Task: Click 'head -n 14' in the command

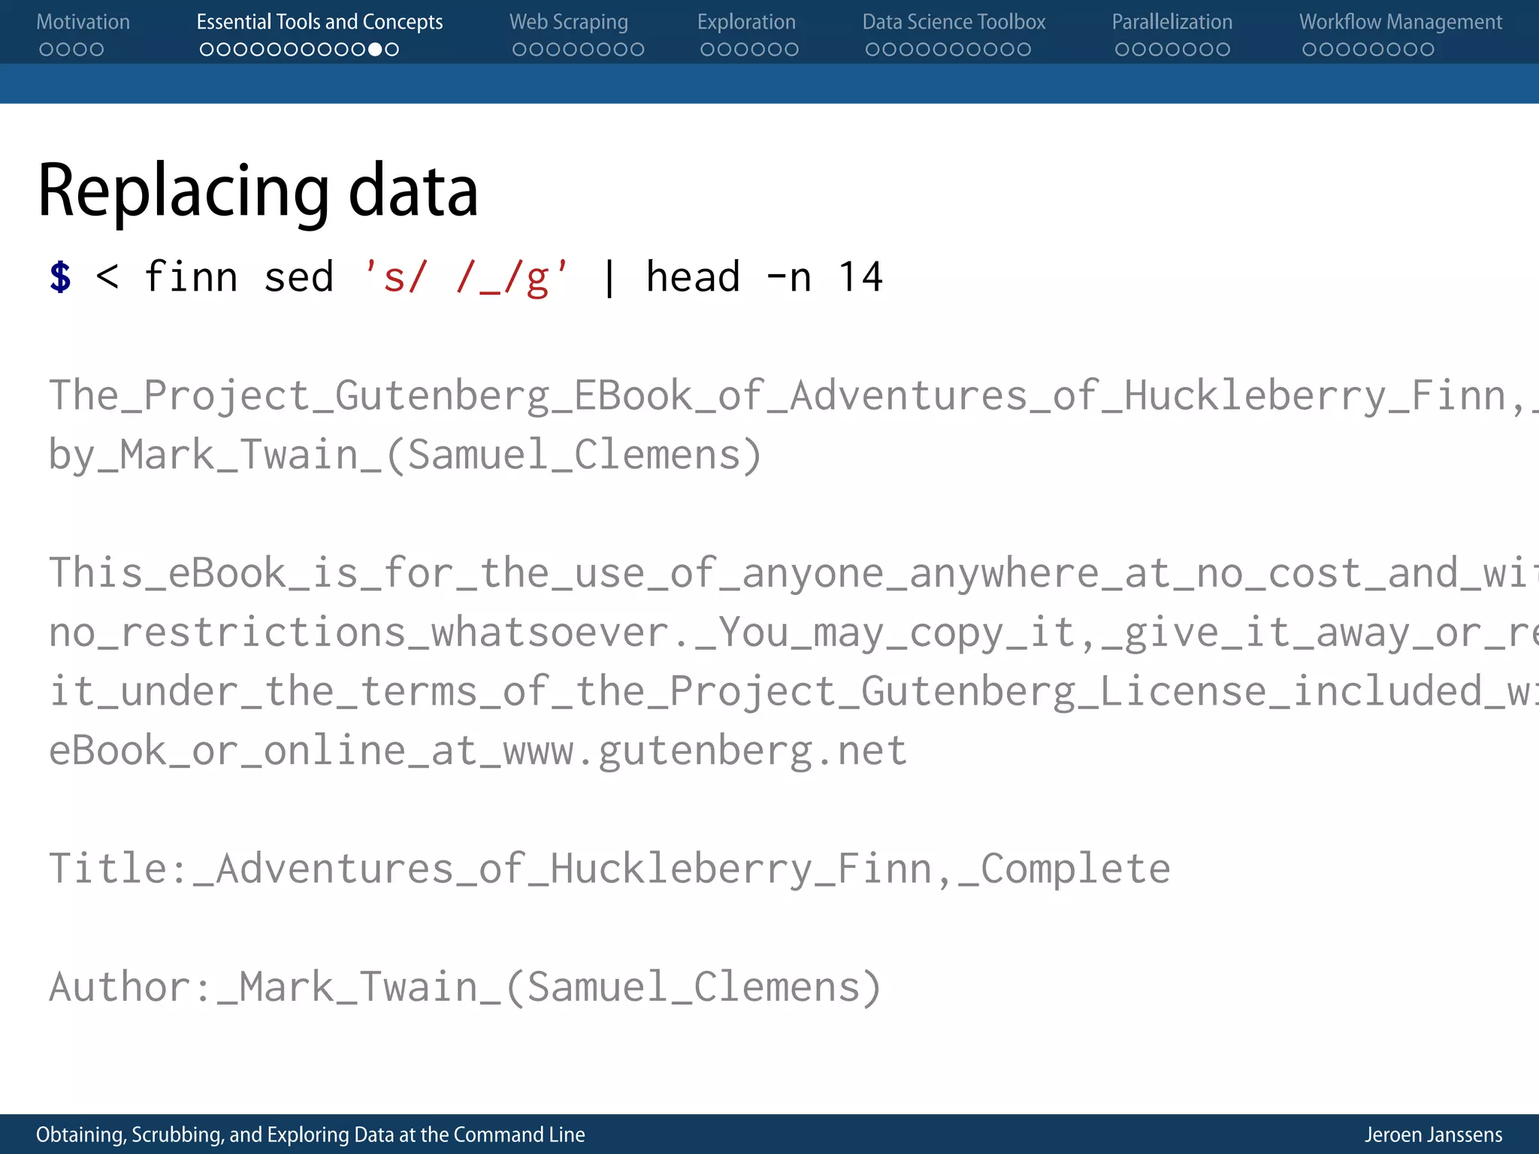Action: pyautogui.click(x=764, y=277)
